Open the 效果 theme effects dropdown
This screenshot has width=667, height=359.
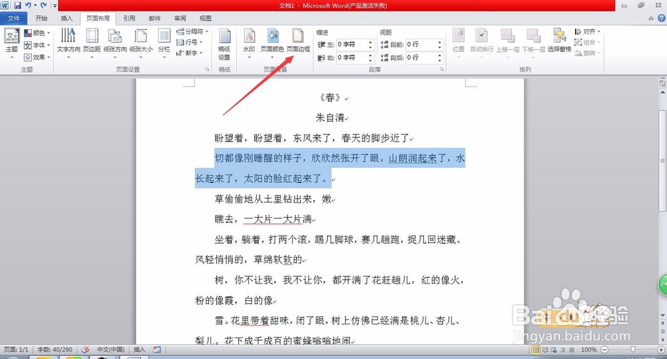pyautogui.click(x=37, y=57)
